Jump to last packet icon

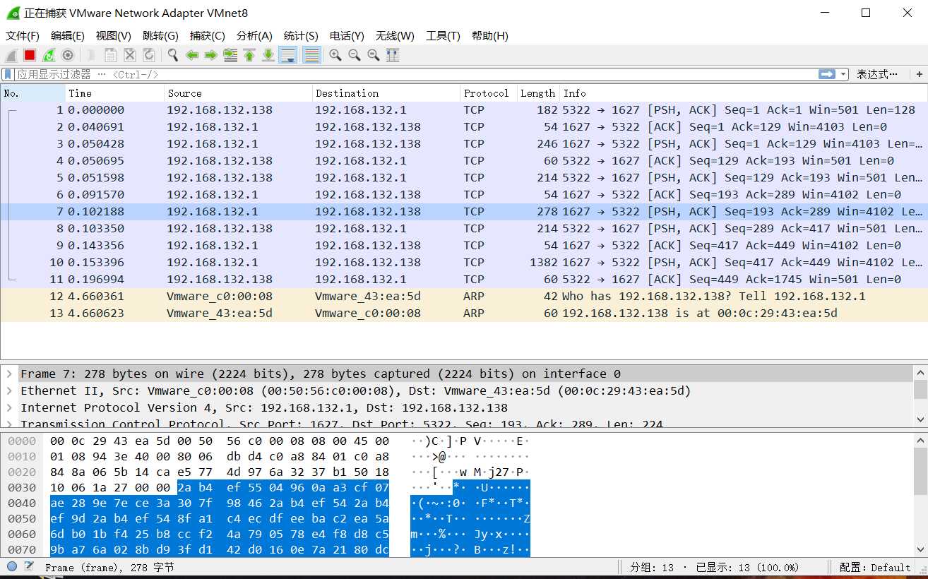coord(268,55)
